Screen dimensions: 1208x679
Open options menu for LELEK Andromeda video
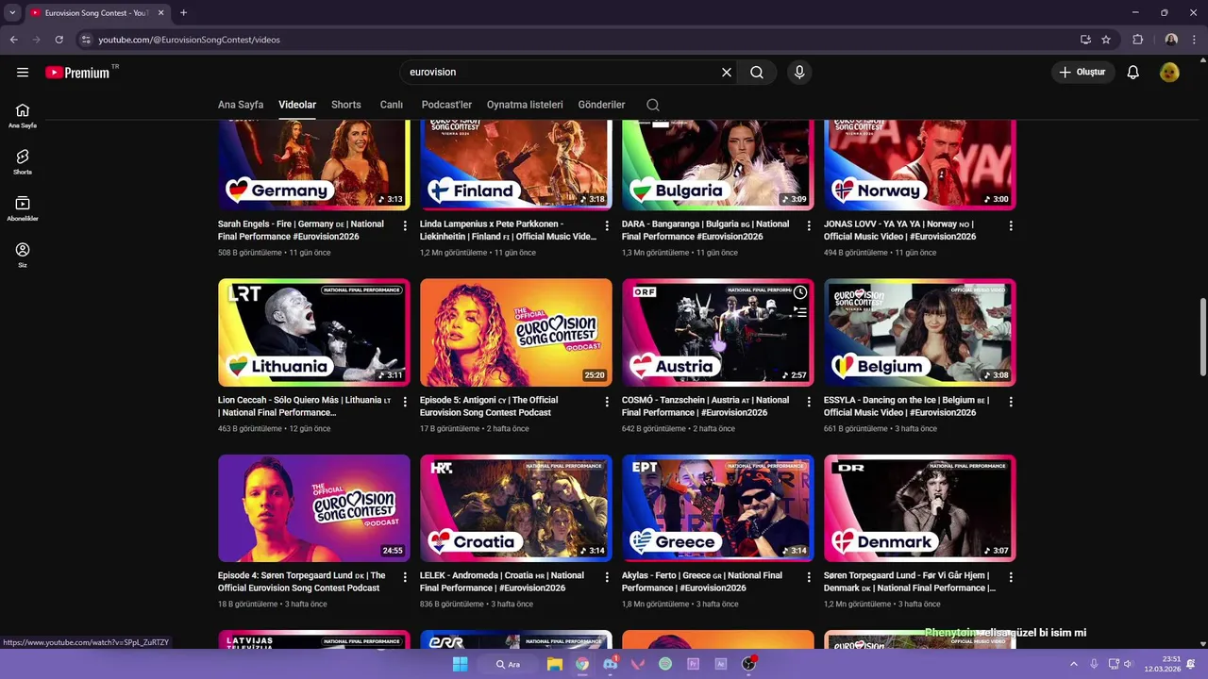607,577
